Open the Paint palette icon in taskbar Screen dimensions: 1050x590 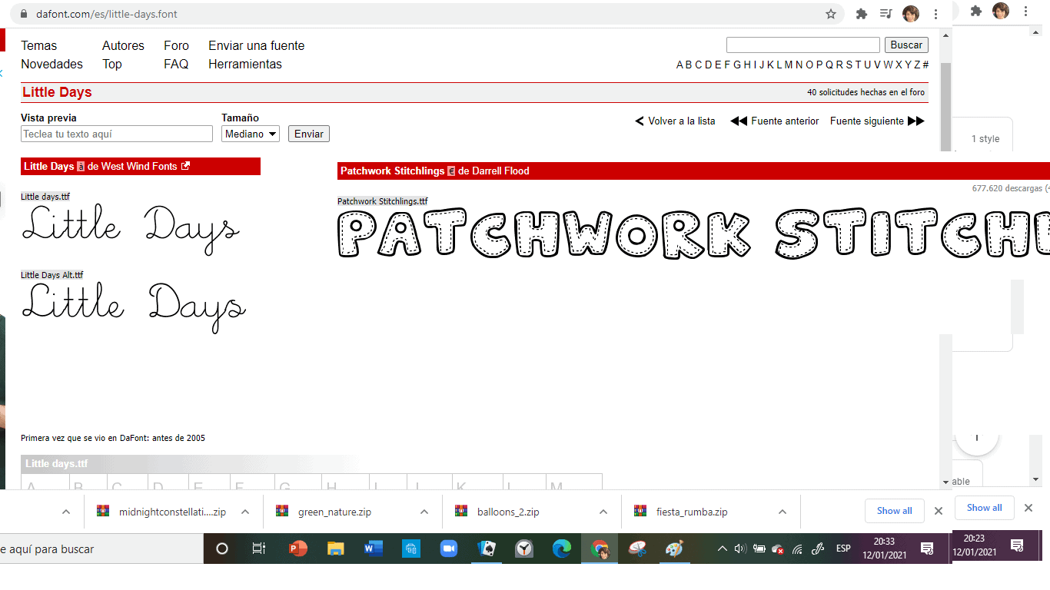(x=674, y=549)
